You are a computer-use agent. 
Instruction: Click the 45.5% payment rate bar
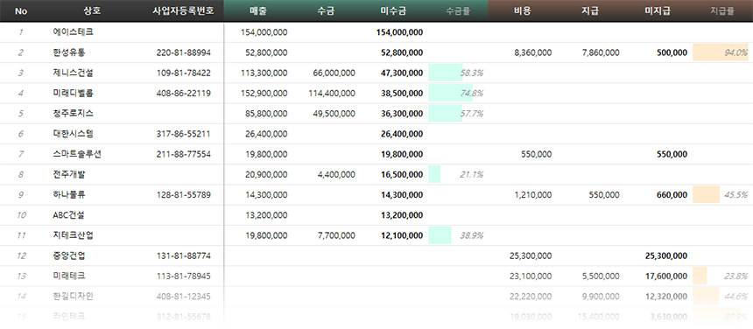[x=707, y=195]
